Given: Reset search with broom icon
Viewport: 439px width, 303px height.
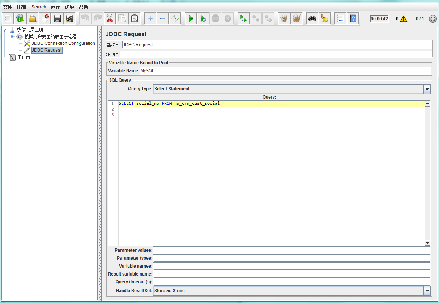Looking at the screenshot, I should (x=325, y=18).
